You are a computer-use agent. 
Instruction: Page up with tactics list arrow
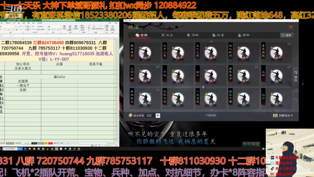(211, 42)
